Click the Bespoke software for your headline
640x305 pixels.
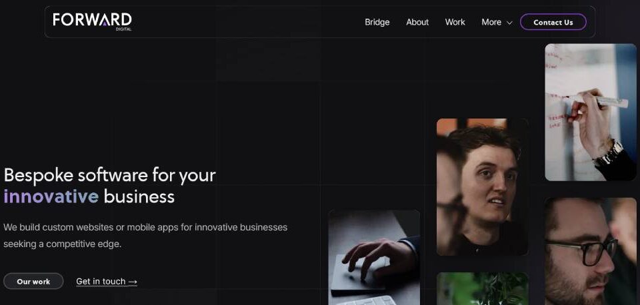109,175
